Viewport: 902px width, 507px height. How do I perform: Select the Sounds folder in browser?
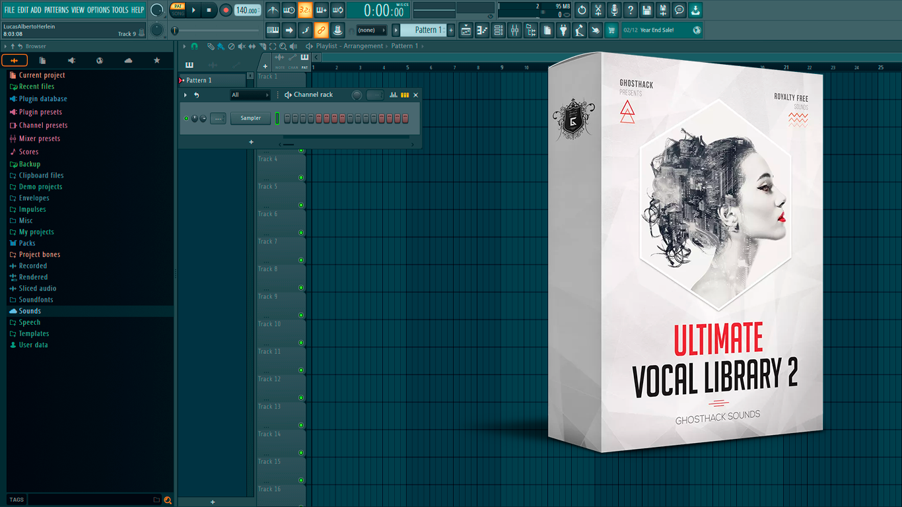coord(30,311)
